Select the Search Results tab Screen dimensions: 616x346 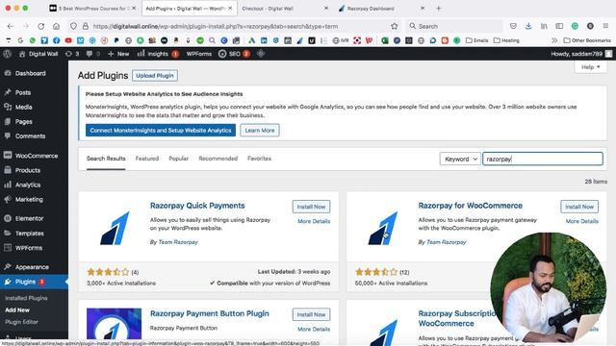point(106,159)
